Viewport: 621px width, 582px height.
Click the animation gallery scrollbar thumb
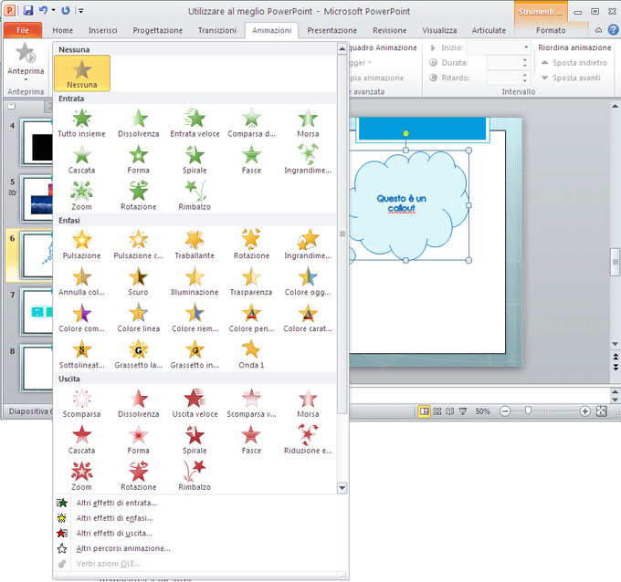tap(342, 234)
